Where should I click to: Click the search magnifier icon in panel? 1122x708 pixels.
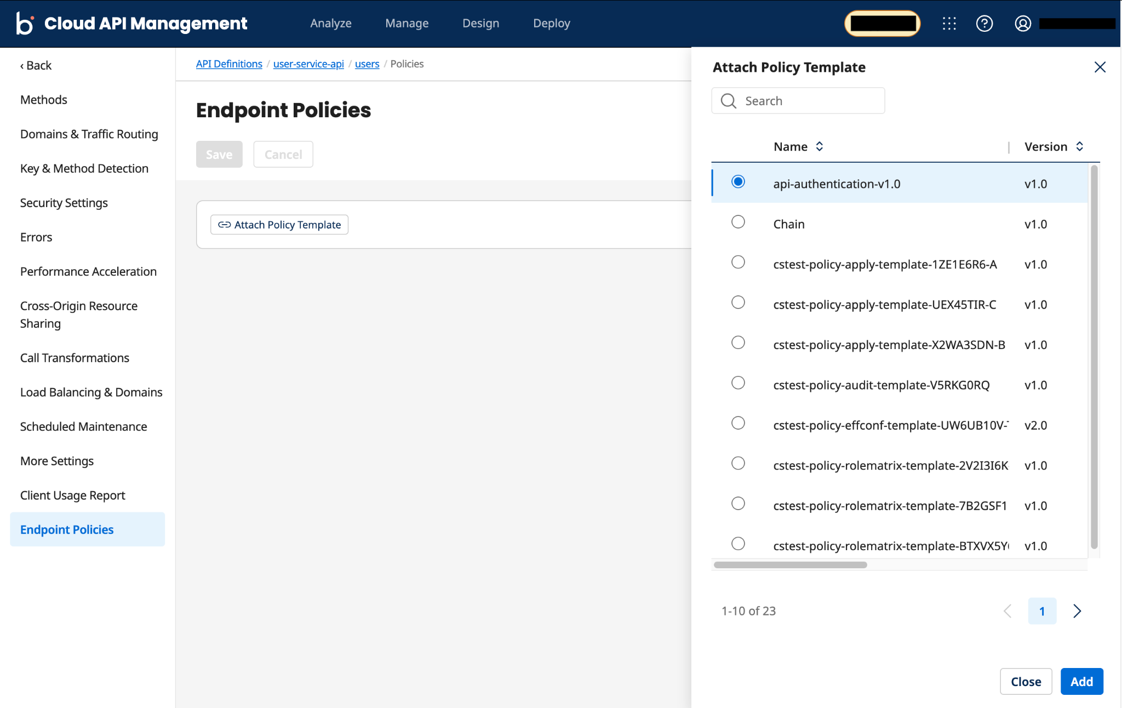pyautogui.click(x=728, y=101)
